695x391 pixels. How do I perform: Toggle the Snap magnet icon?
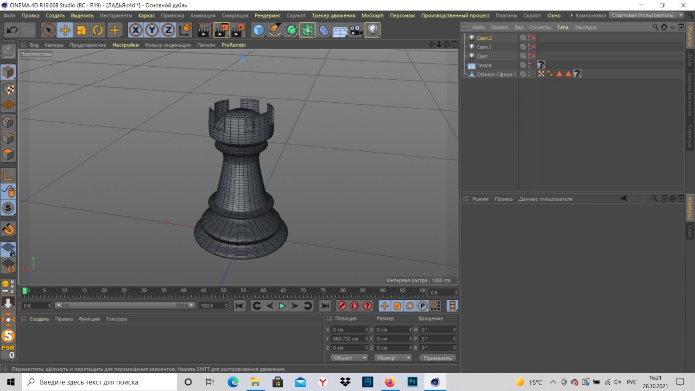[8, 229]
